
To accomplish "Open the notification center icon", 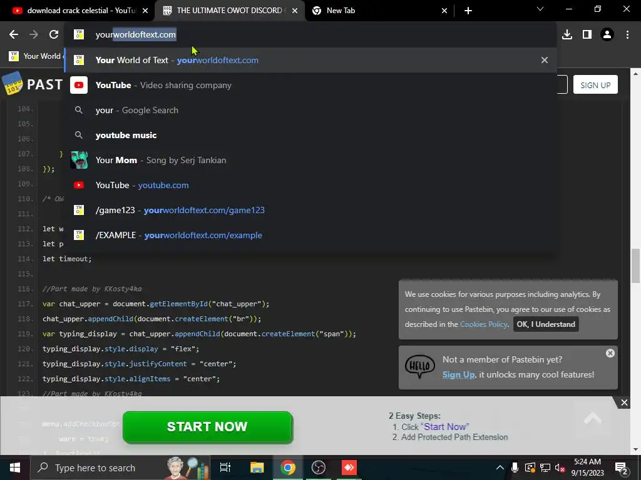I will [x=622, y=467].
